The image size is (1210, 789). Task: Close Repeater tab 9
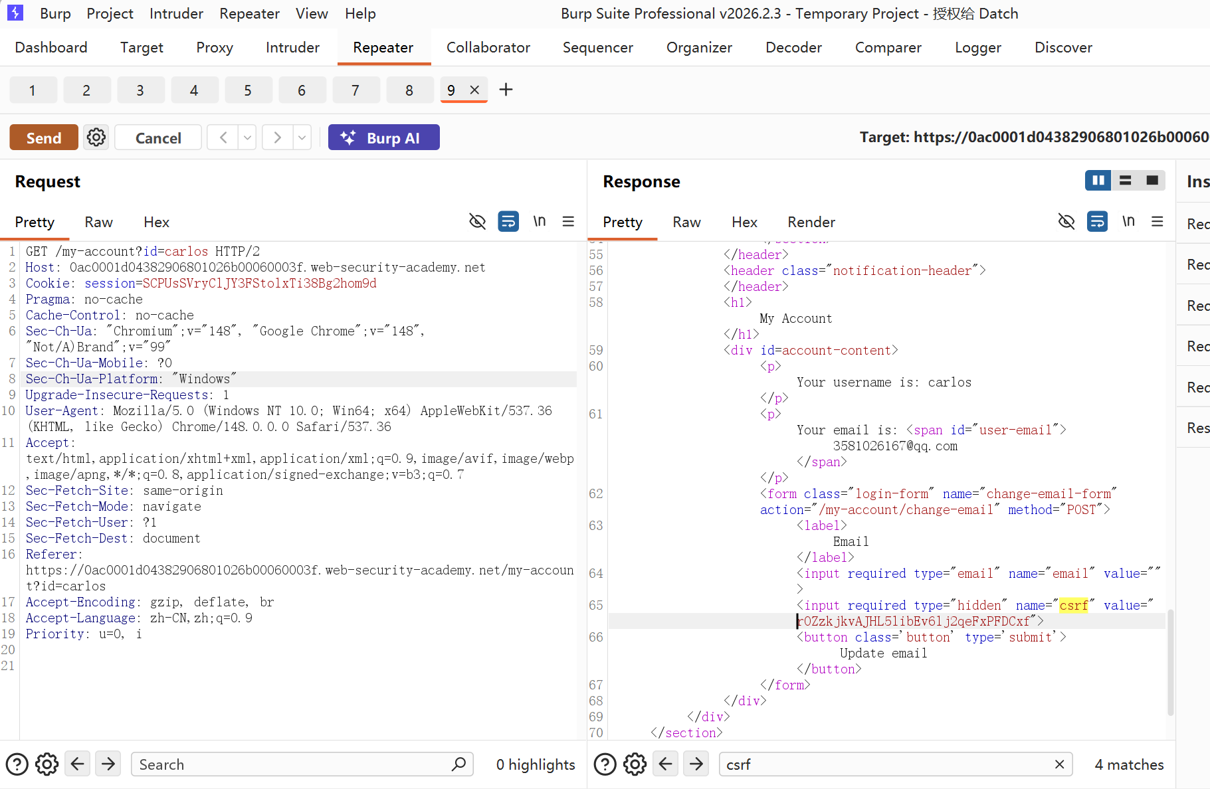tap(474, 90)
